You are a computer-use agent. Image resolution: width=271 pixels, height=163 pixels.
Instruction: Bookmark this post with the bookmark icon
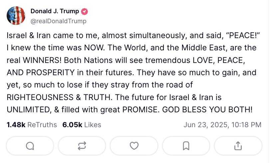pos(186,146)
